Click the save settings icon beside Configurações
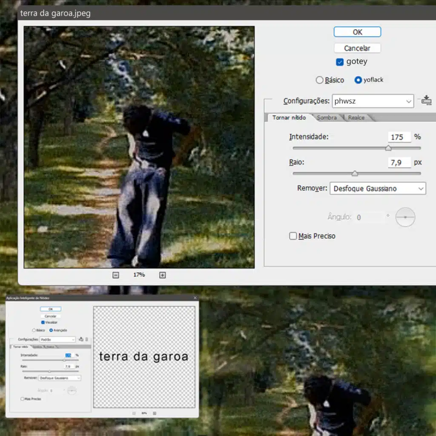The height and width of the screenshot is (436, 436). tap(426, 101)
